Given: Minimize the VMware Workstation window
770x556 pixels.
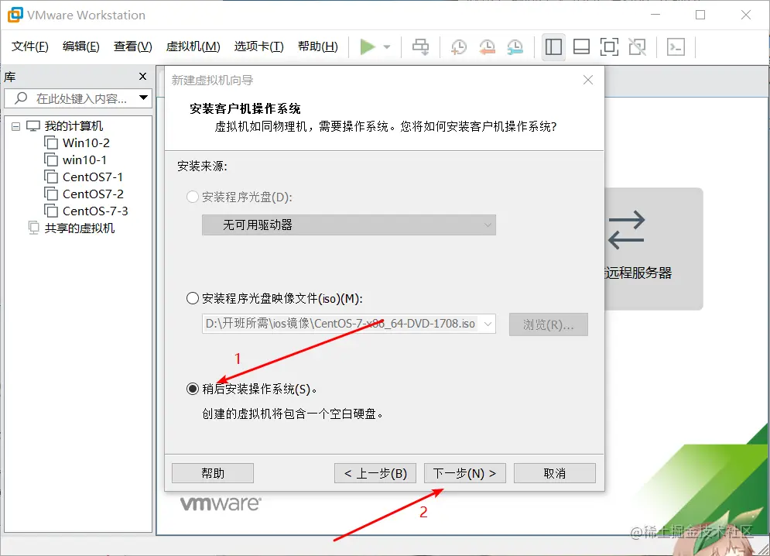Looking at the screenshot, I should pos(655,15).
